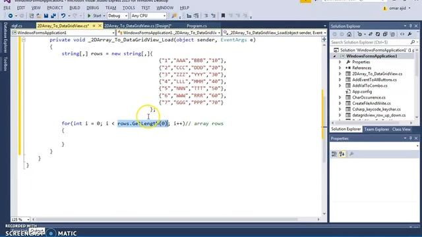
Task: Click the Save All toolbar icon
Action: pyautogui.click(x=53, y=16)
